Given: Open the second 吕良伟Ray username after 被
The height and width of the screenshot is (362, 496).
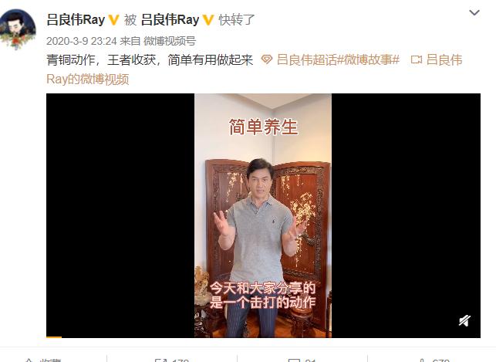Looking at the screenshot, I should [170, 19].
